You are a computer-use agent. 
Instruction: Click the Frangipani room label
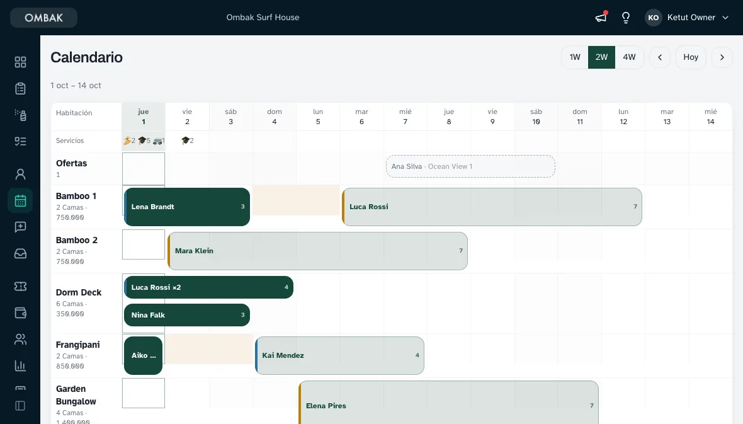[77, 345]
